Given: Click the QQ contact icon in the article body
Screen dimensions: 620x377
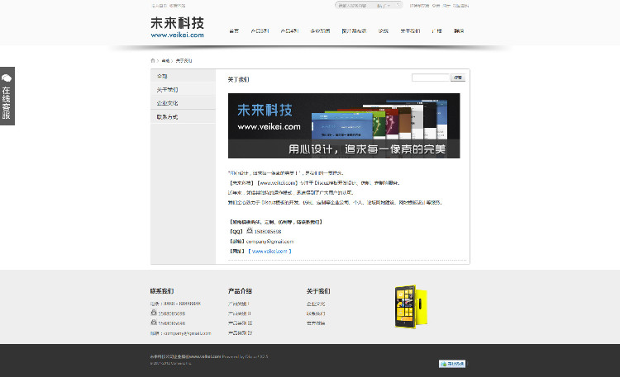Looking at the screenshot, I should coord(250,230).
